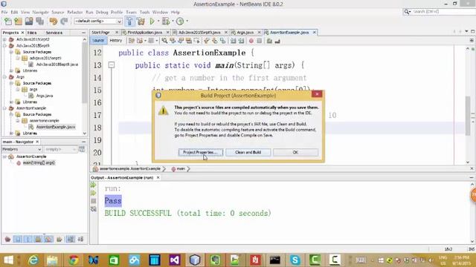476x267 pixels.
Task: Open the Members dropdown in Navigator
Action: coord(22,149)
